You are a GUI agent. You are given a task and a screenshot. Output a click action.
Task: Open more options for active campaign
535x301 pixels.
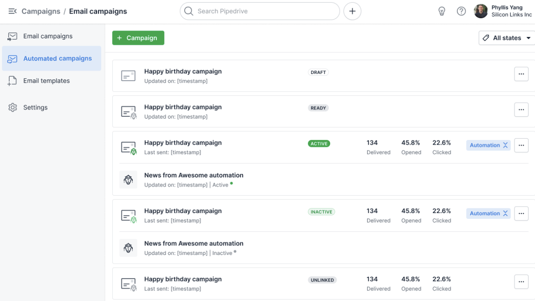click(521, 145)
